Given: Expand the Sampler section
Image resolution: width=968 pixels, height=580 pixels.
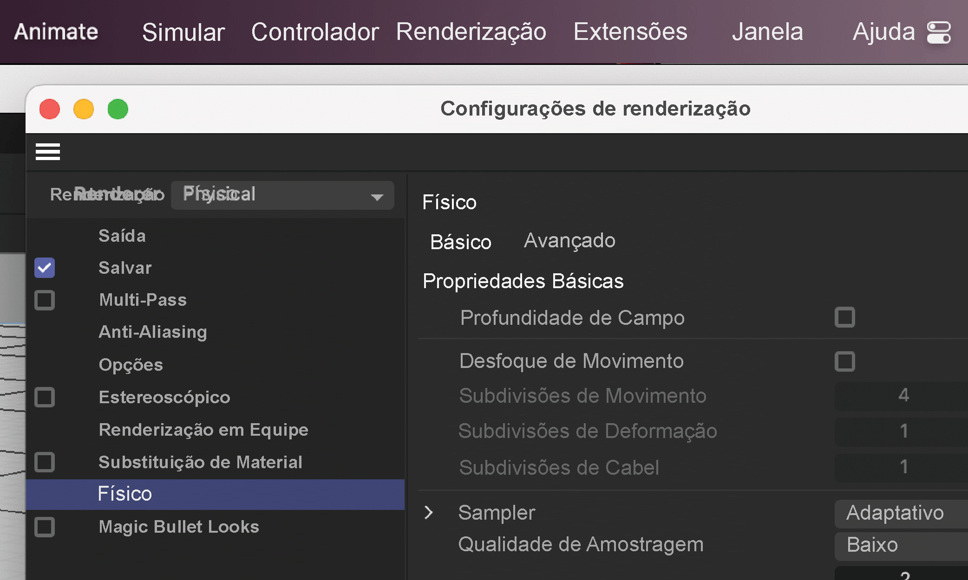Looking at the screenshot, I should tap(428, 512).
